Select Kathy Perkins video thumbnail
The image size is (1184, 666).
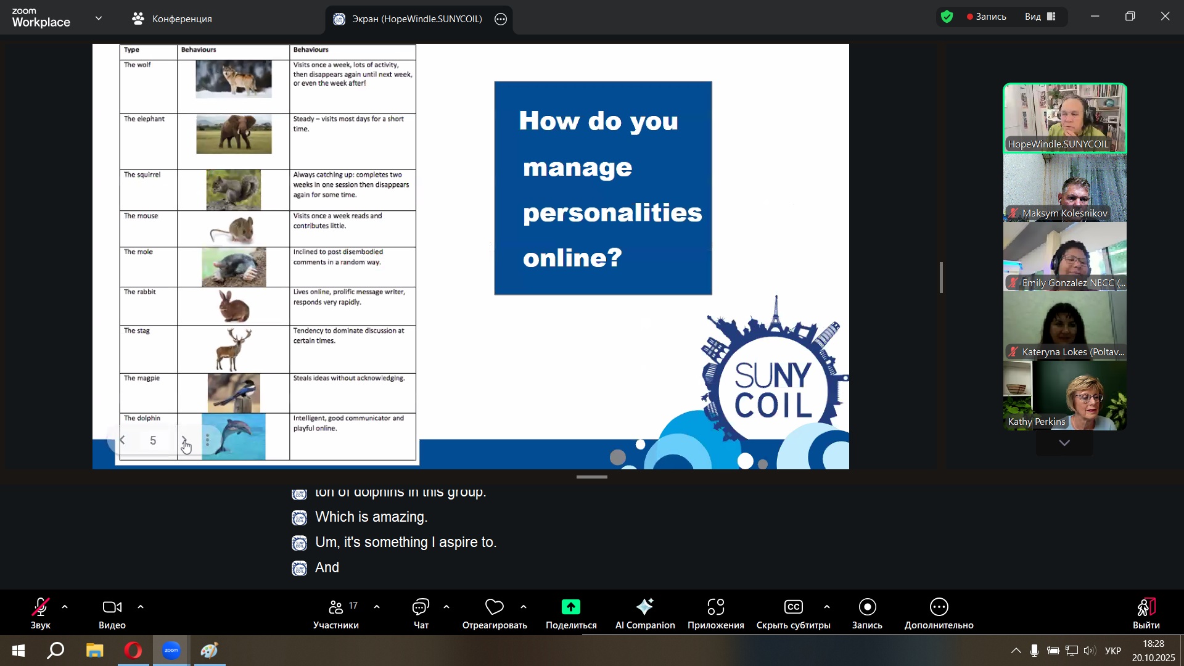(x=1064, y=396)
